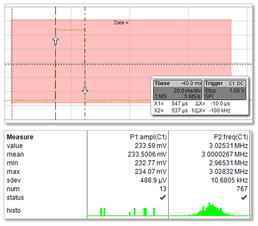The image size is (258, 226).
Task: Click the P1 min 232.77 mV
Action: [x=151, y=163]
